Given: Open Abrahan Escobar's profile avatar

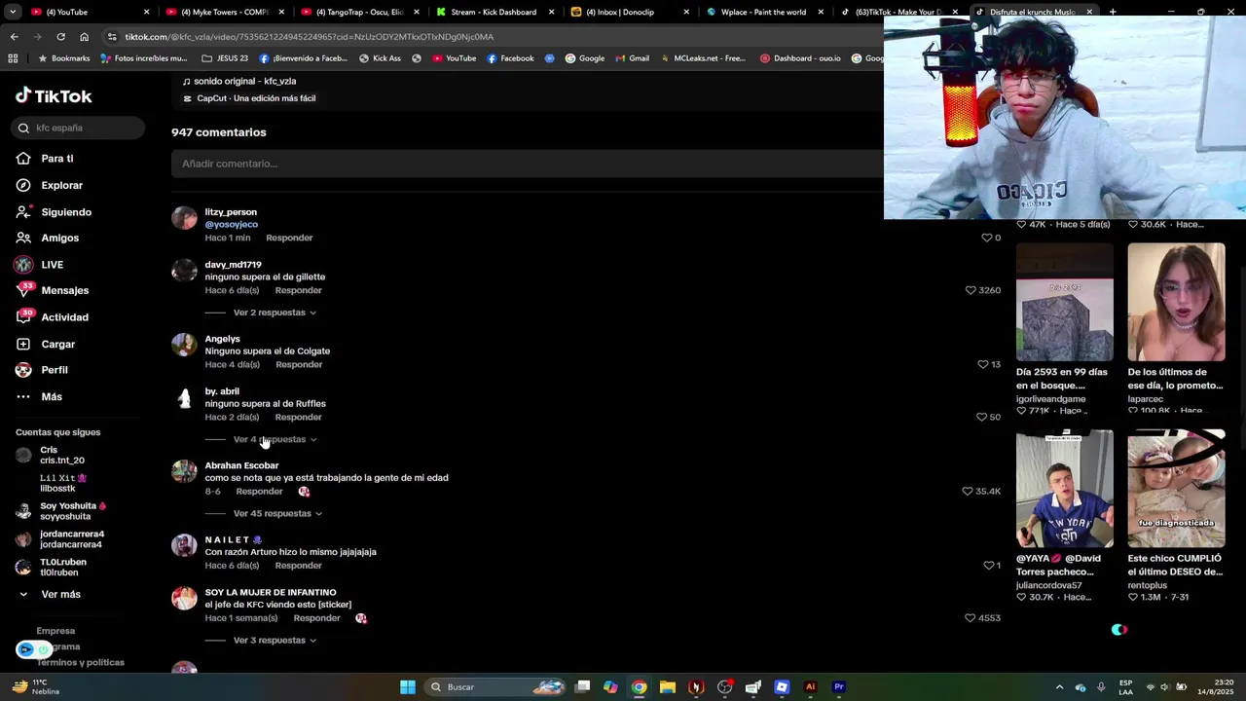Looking at the screenshot, I should tap(184, 471).
